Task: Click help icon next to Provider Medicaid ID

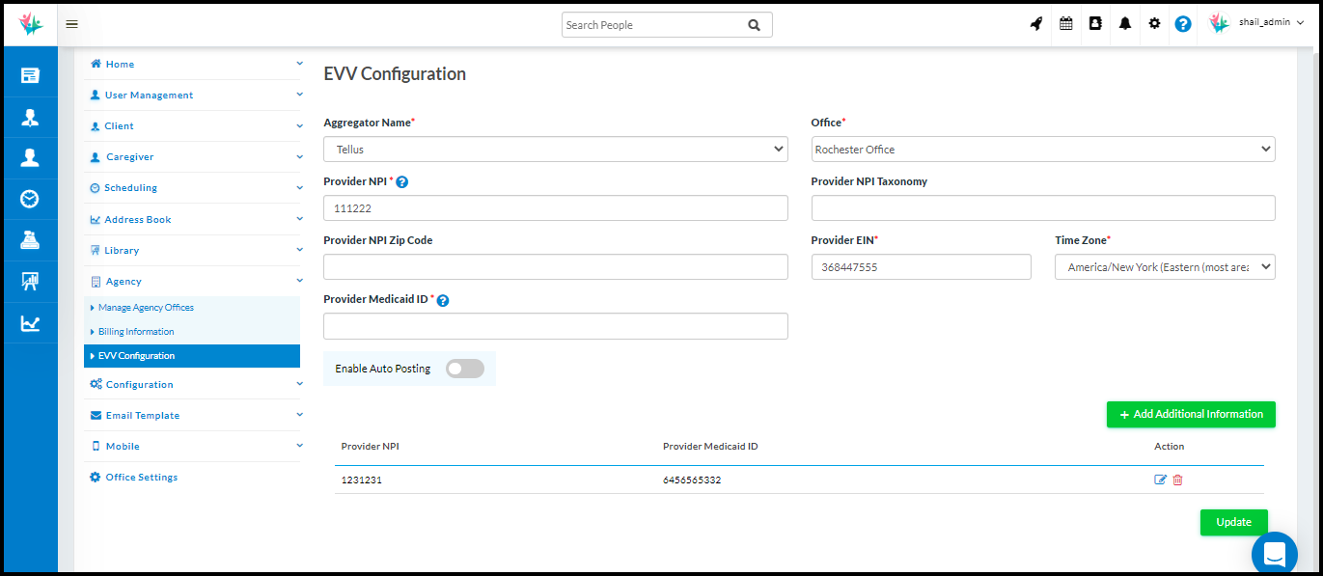Action: click(443, 300)
